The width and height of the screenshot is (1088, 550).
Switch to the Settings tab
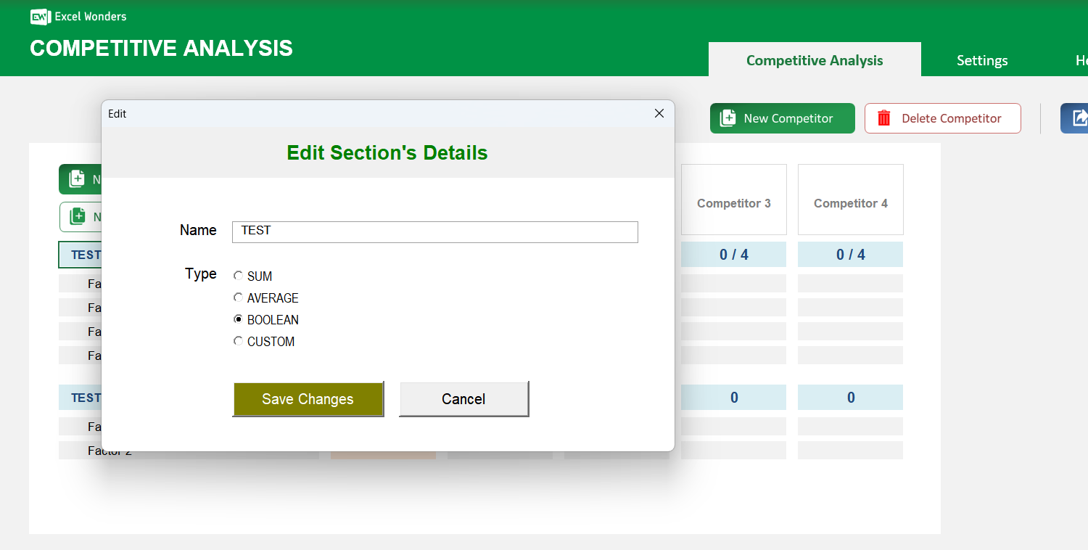pyautogui.click(x=981, y=60)
